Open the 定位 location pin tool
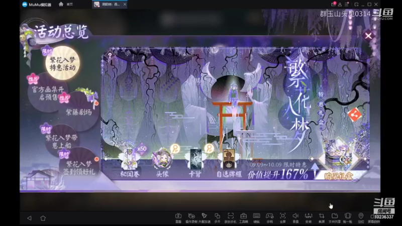The height and width of the screenshot is (226, 402). (361, 218)
